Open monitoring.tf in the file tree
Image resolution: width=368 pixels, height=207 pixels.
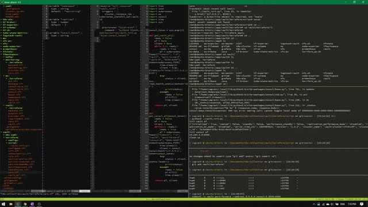pos(17,68)
